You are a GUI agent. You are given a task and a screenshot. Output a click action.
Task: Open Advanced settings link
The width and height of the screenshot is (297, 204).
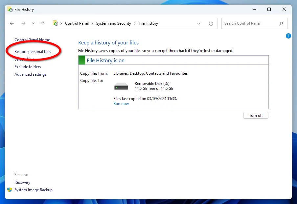pyautogui.click(x=30, y=74)
